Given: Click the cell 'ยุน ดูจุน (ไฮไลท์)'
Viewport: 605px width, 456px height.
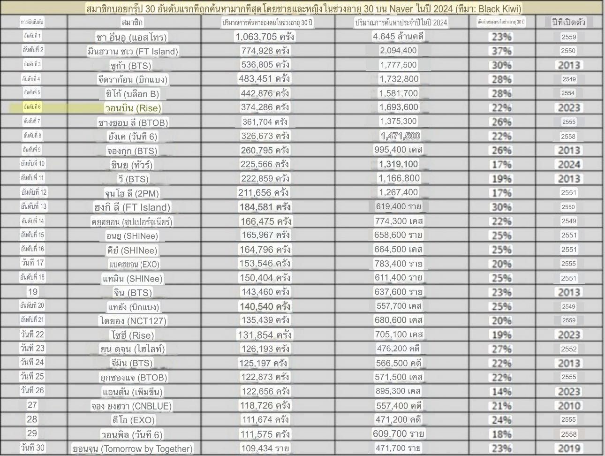Looking at the screenshot, I should 133,349.
